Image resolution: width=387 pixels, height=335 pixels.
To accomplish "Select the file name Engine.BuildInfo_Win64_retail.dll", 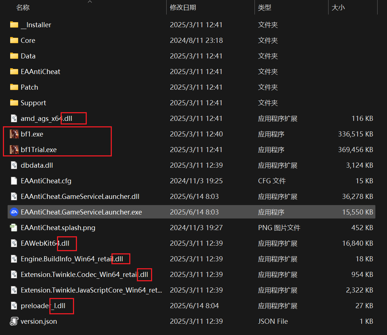I will 72,259.
